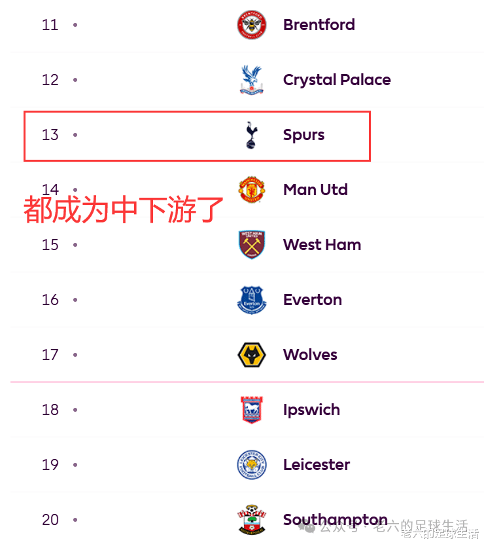Click the Leicester team name
This screenshot has width=484, height=546.
point(316,465)
